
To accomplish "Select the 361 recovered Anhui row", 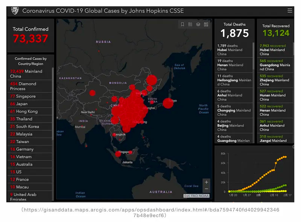I will [x=275, y=126].
